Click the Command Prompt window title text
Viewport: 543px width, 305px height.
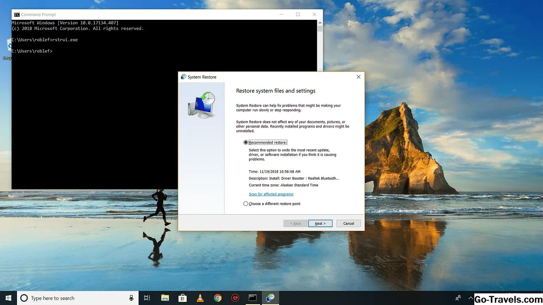(x=38, y=15)
